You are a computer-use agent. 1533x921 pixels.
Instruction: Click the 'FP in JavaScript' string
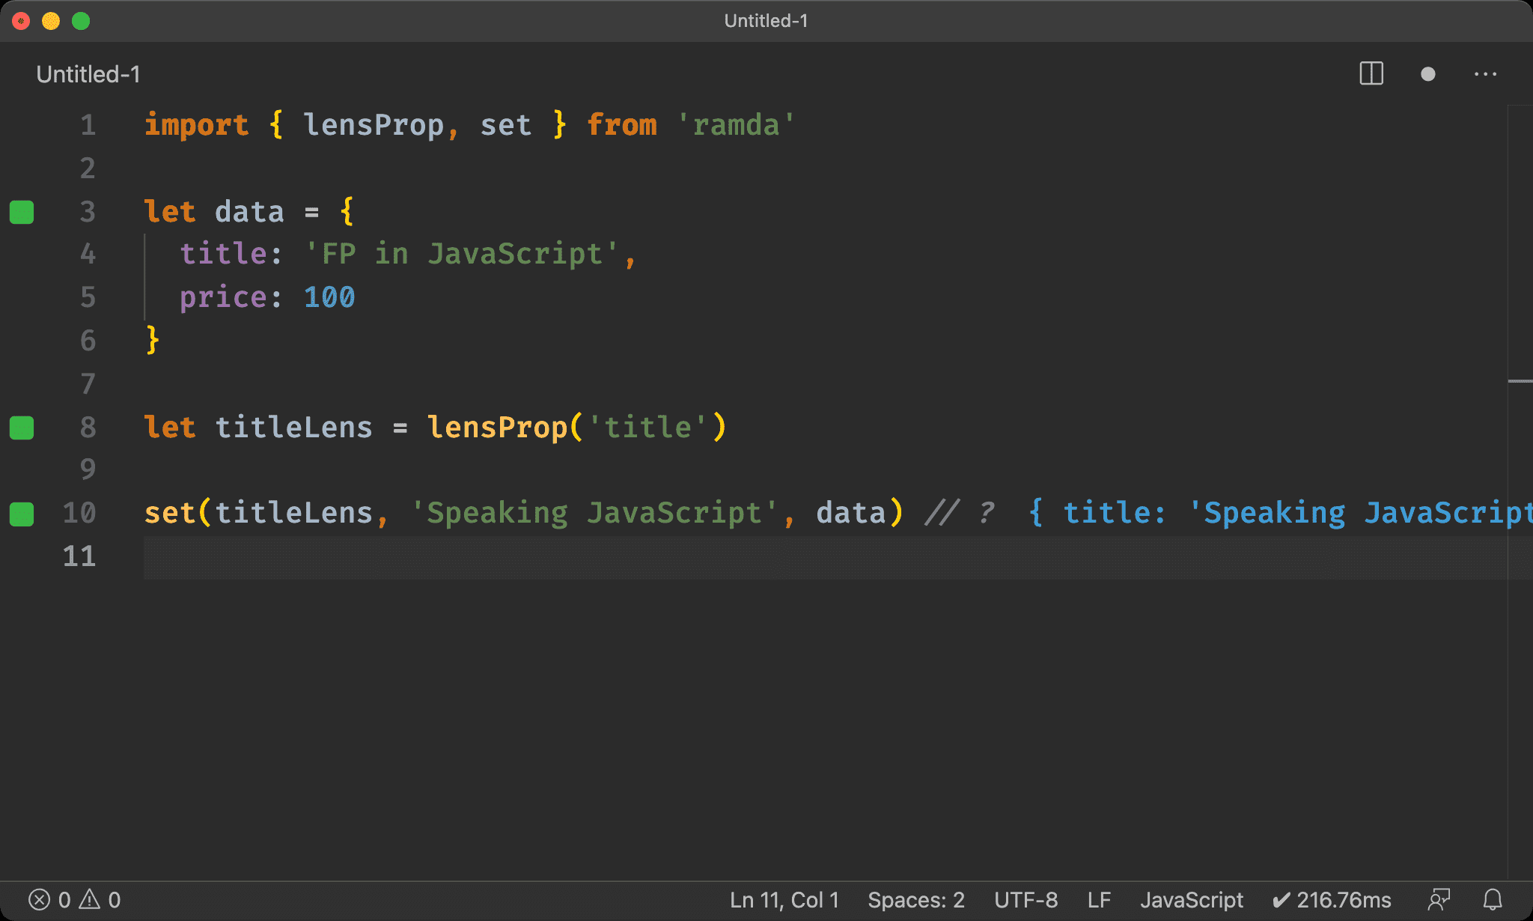coord(462,254)
